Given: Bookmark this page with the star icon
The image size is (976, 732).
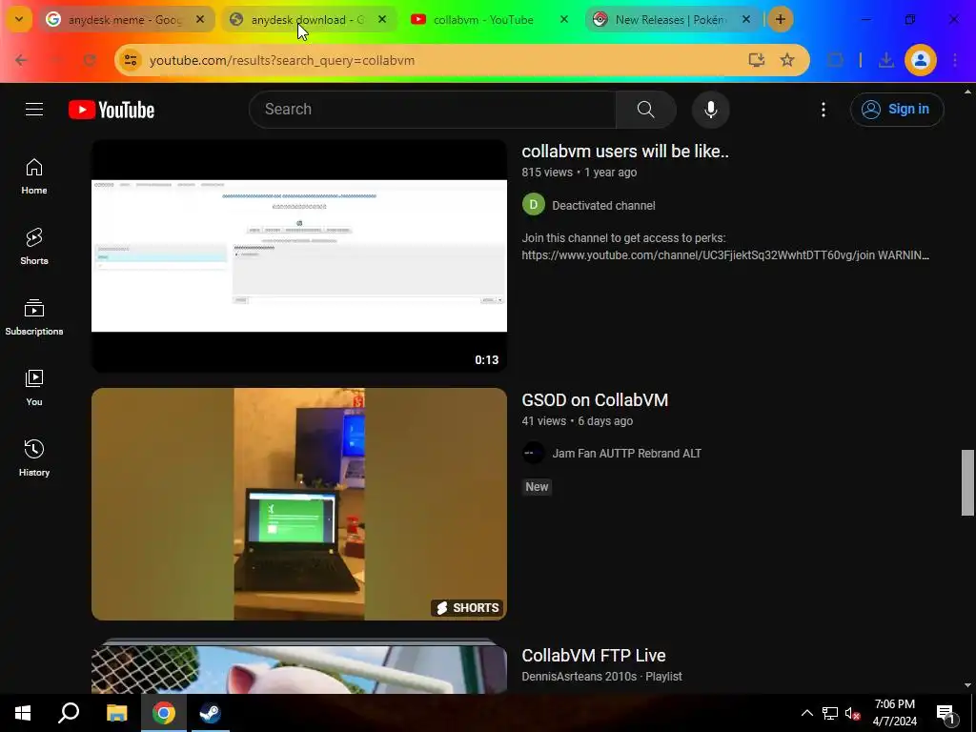Looking at the screenshot, I should pos(787,60).
